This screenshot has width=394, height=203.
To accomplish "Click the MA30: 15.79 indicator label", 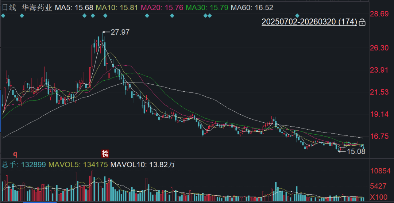I will pos(207,8).
